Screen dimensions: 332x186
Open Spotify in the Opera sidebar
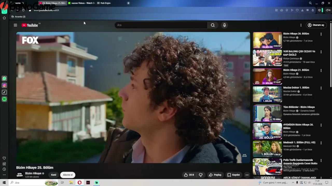4,99
